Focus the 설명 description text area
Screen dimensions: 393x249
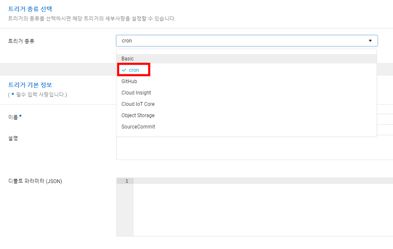255,148
